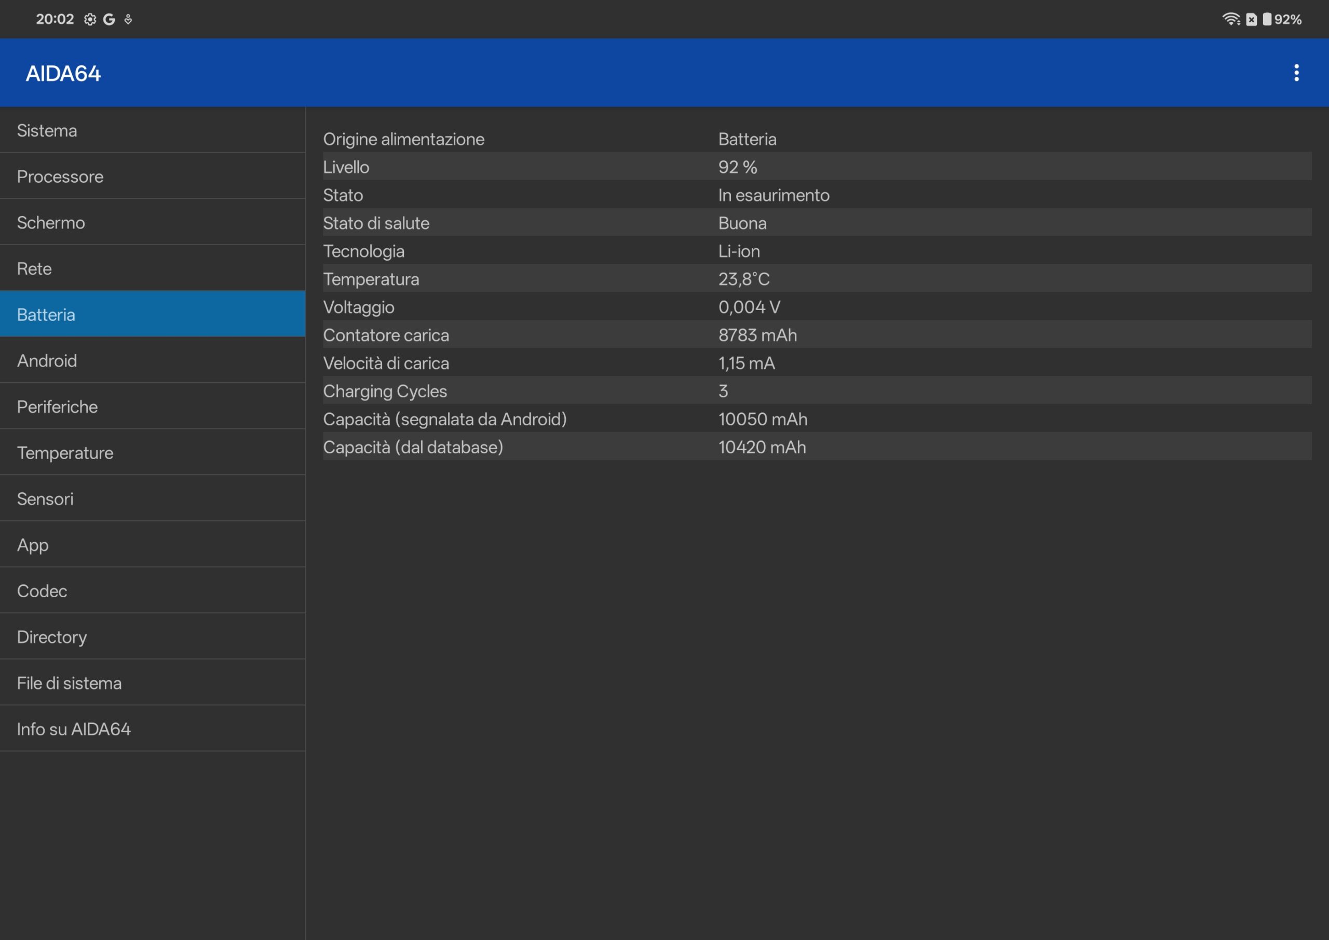This screenshot has height=940, width=1329.
Task: Select Codec in the sidebar
Action: point(152,591)
